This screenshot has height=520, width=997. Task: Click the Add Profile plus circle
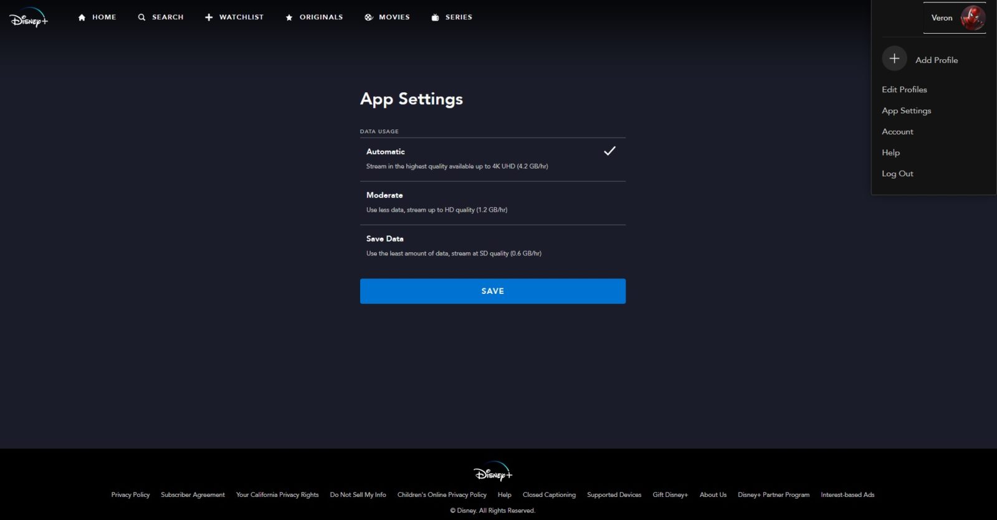894,59
